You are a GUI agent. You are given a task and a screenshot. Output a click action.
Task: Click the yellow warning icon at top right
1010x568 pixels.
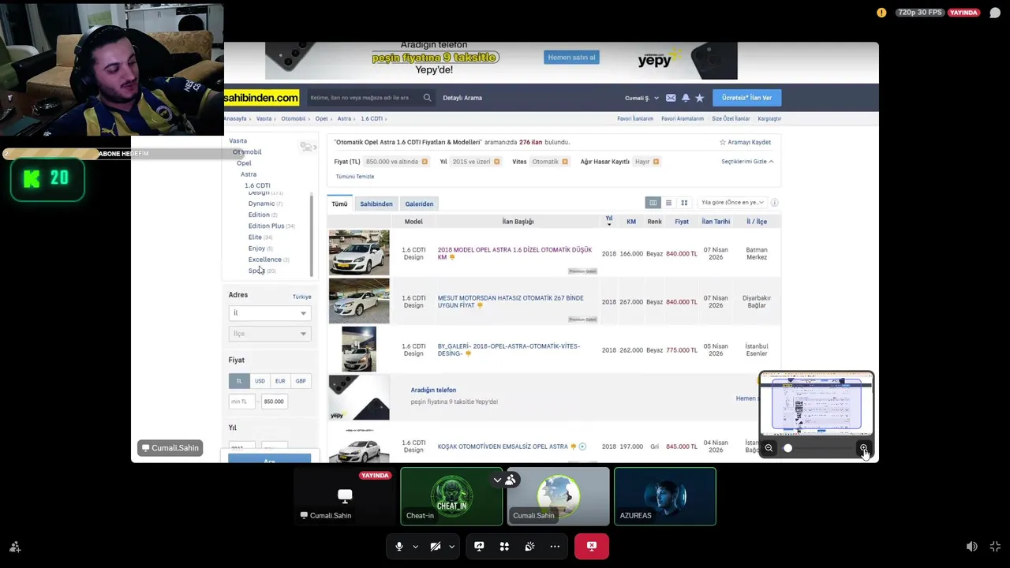(881, 13)
